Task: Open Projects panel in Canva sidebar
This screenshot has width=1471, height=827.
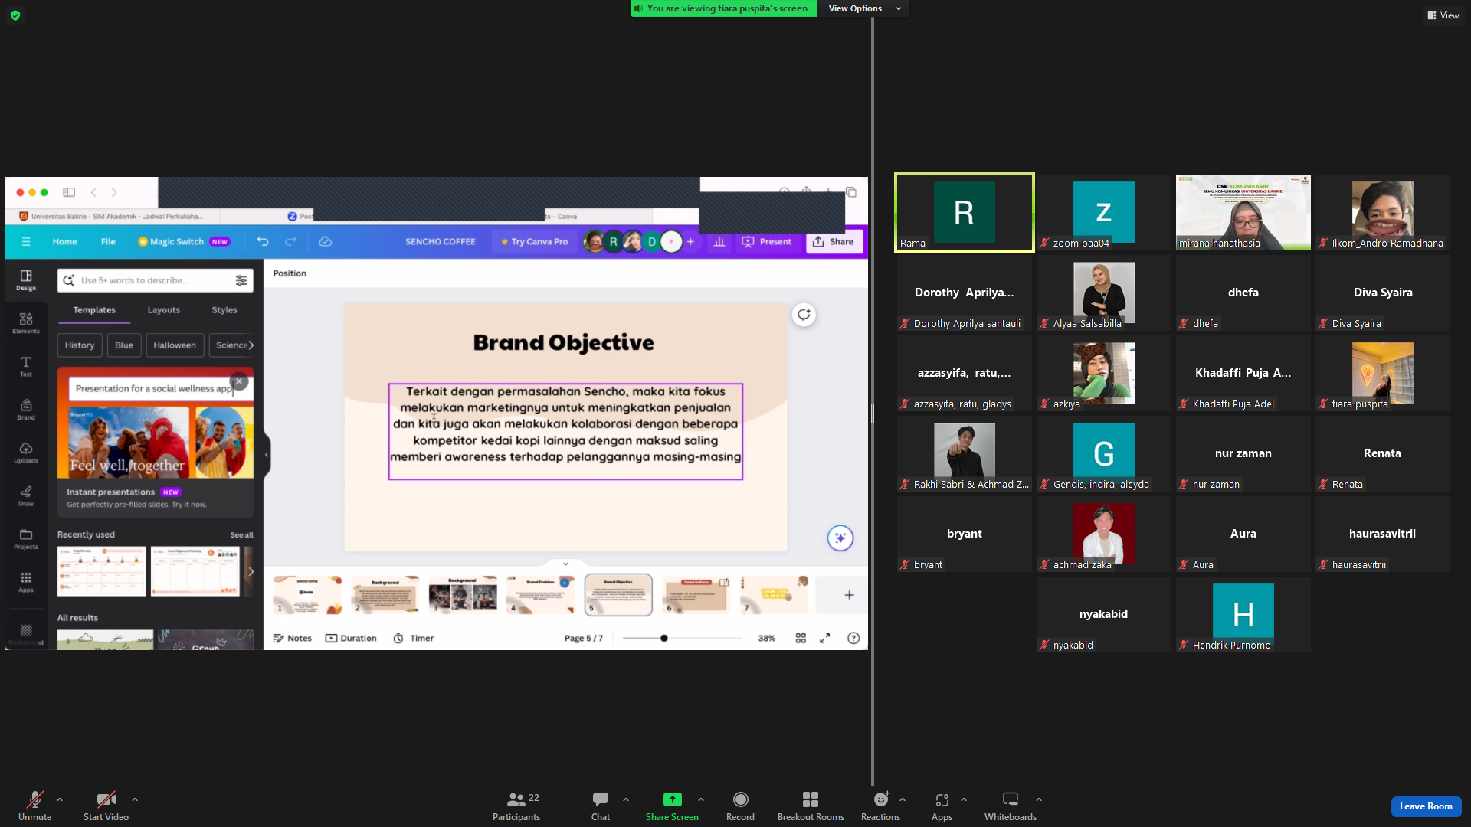Action: click(x=26, y=539)
